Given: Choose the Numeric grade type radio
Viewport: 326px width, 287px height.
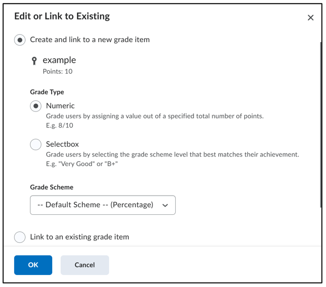Looking at the screenshot, I should 36,106.
